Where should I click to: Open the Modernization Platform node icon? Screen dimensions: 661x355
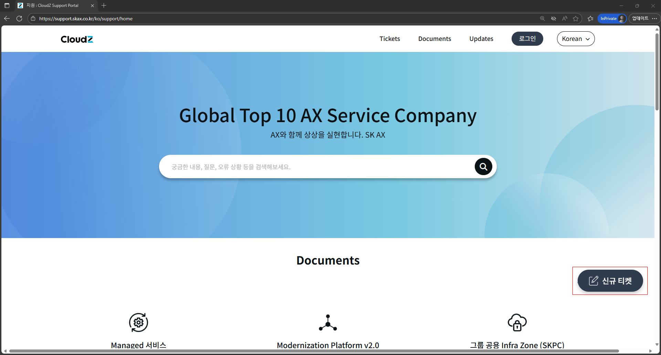point(328,323)
